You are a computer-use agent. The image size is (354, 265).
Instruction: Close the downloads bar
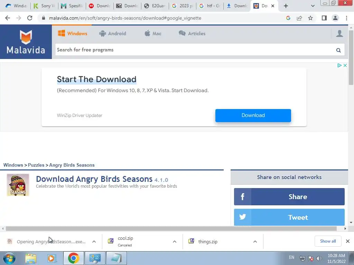[x=348, y=241]
